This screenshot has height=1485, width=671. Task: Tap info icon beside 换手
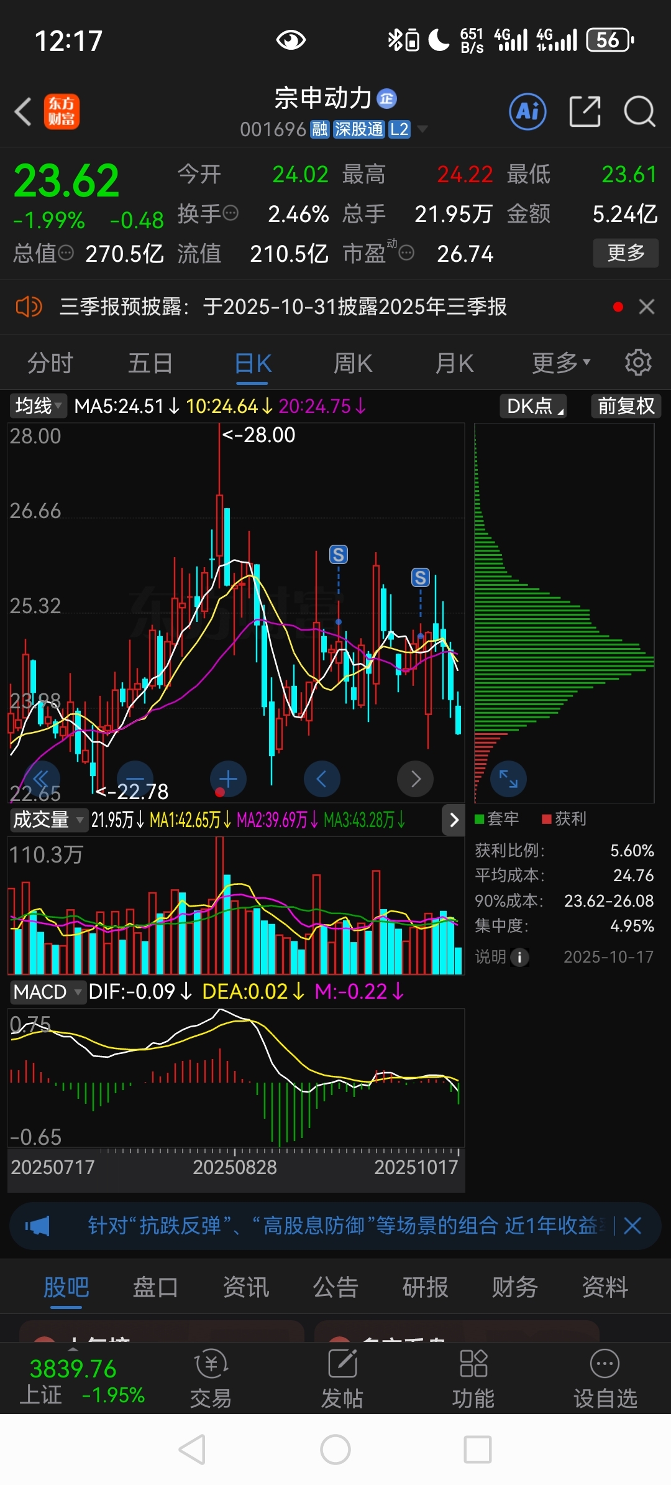click(x=231, y=213)
